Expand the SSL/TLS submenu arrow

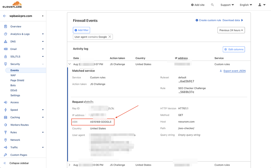43,56
